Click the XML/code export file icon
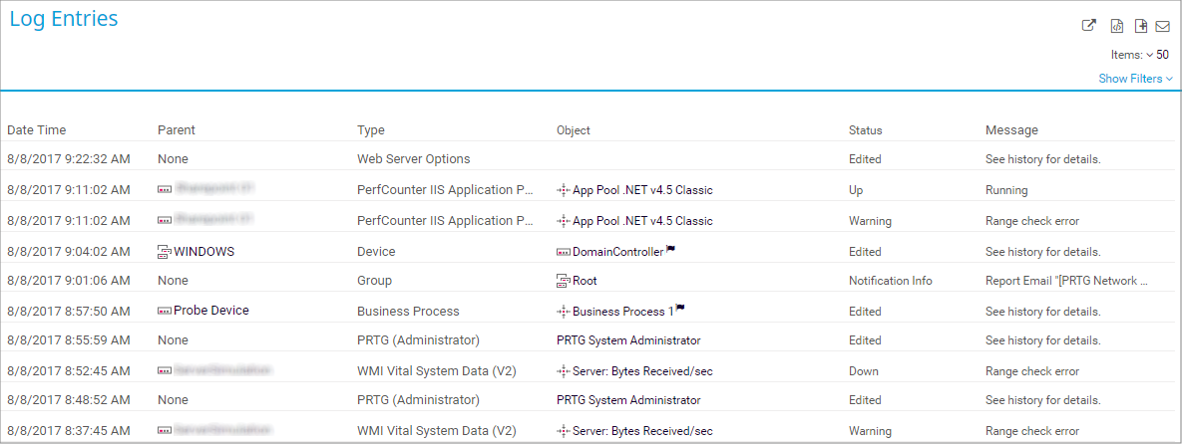This screenshot has width=1182, height=444. point(1118,26)
